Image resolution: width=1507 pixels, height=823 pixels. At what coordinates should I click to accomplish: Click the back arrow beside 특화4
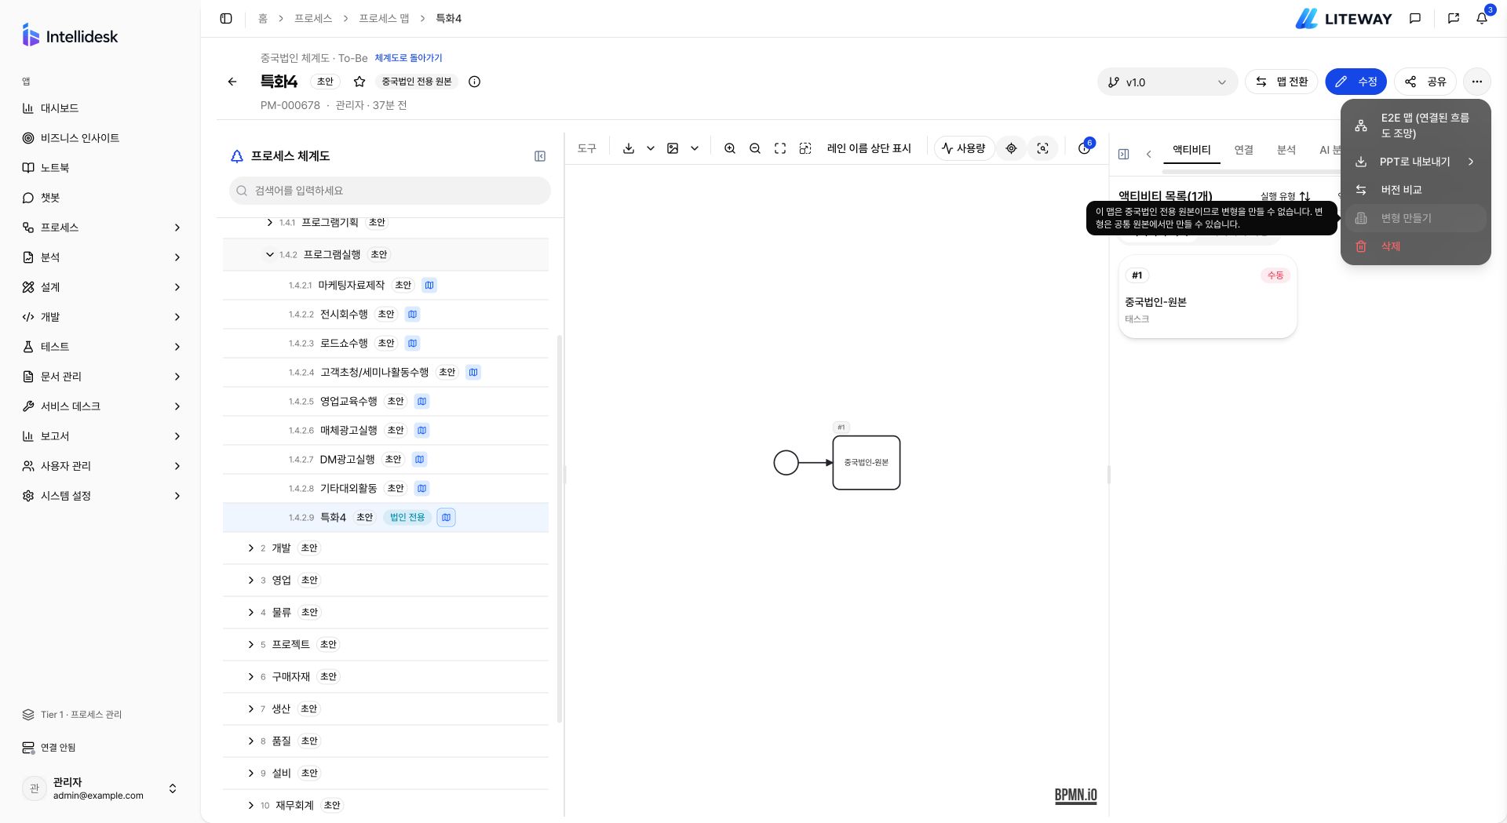pyautogui.click(x=232, y=82)
